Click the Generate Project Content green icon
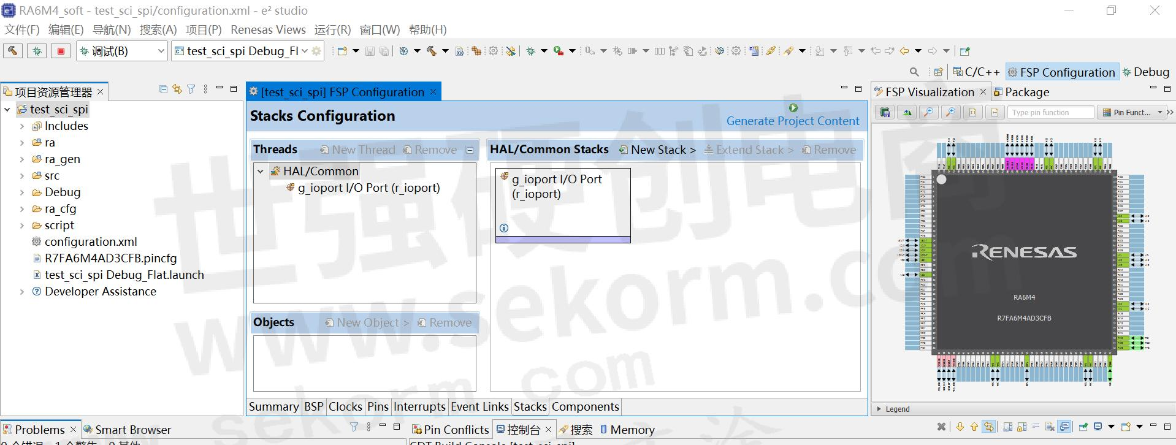The image size is (1176, 445). point(793,108)
